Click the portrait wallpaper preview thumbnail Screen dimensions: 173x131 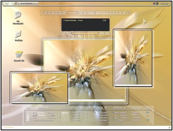pyautogui.click(x=133, y=58)
